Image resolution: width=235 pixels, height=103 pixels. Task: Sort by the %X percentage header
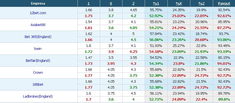click(x=179, y=4)
